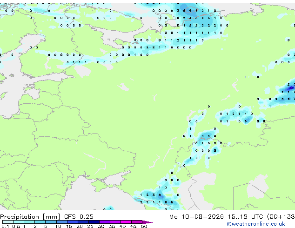Image resolution: width=295 pixels, height=228 pixels.
Task: Click the legend value label '30'
Action: (x=101, y=226)
